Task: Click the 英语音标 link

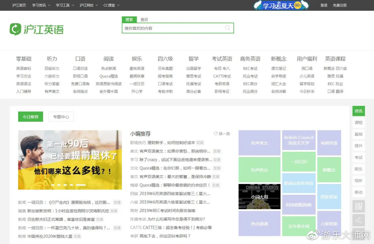Action: pyautogui.click(x=24, y=68)
